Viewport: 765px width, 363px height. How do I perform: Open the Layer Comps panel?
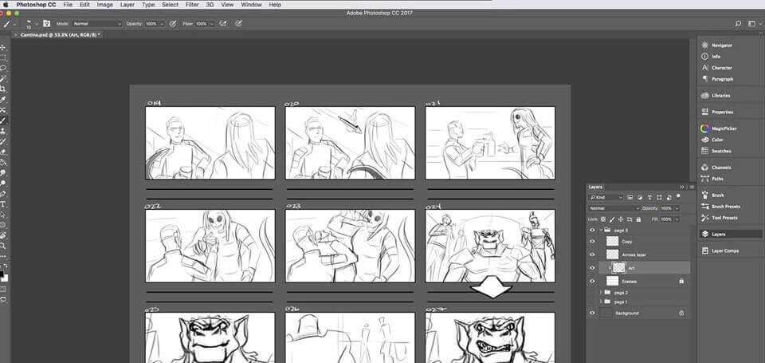(720, 251)
